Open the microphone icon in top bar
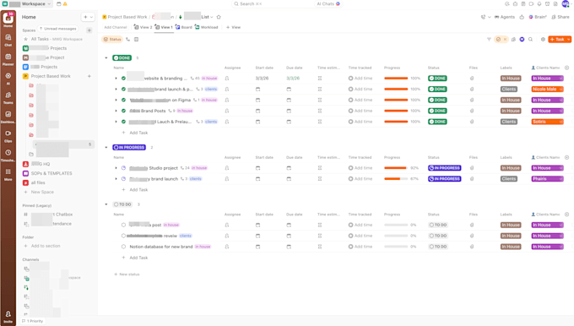 click(x=539, y=3)
